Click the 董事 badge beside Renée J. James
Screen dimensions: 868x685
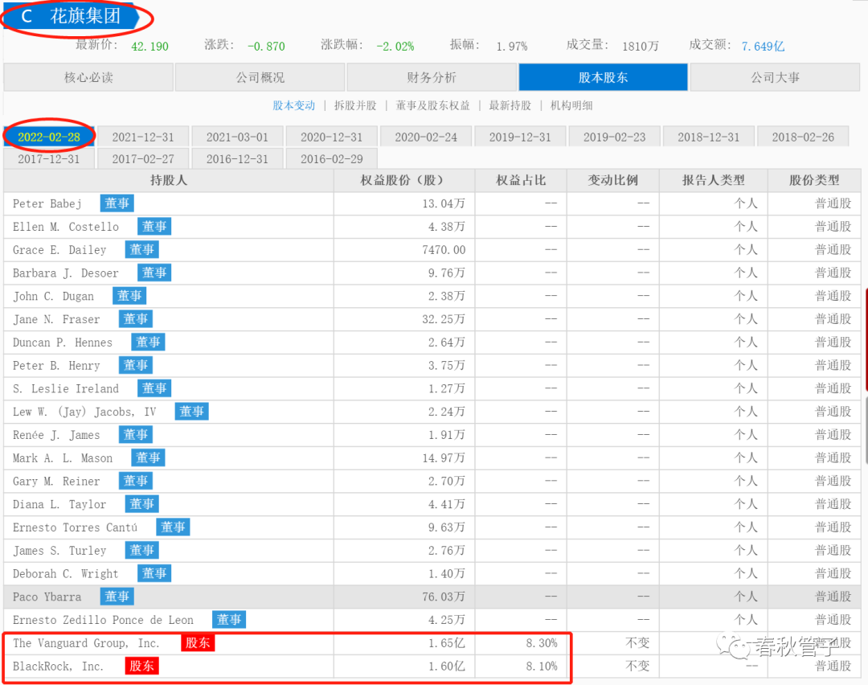(x=136, y=435)
